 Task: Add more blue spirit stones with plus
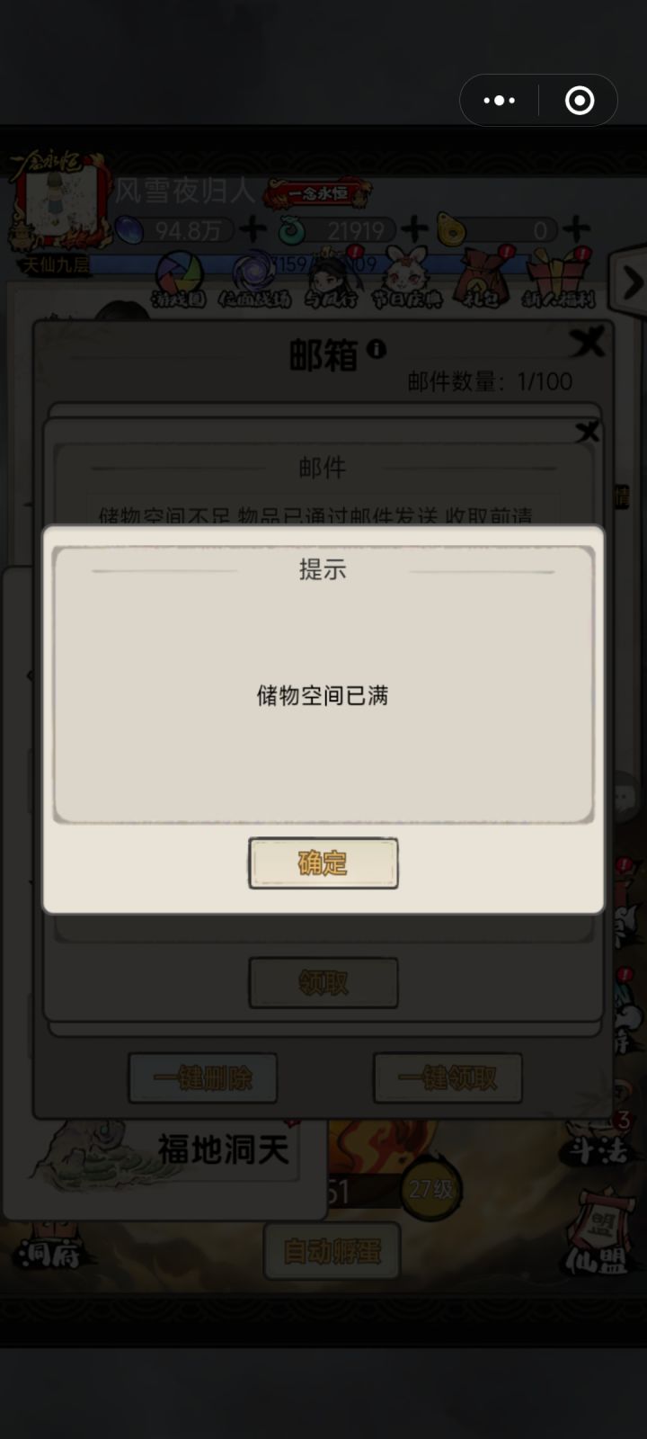click(252, 230)
